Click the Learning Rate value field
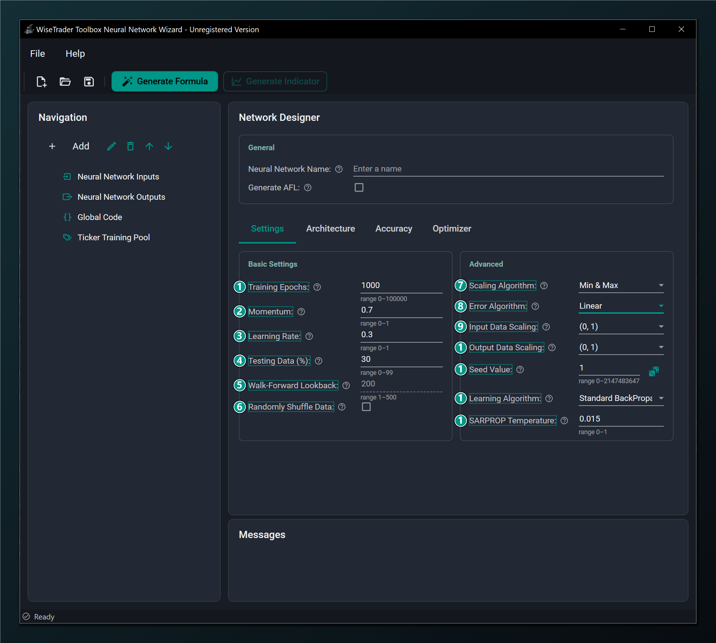Image resolution: width=716 pixels, height=643 pixels. coord(401,335)
